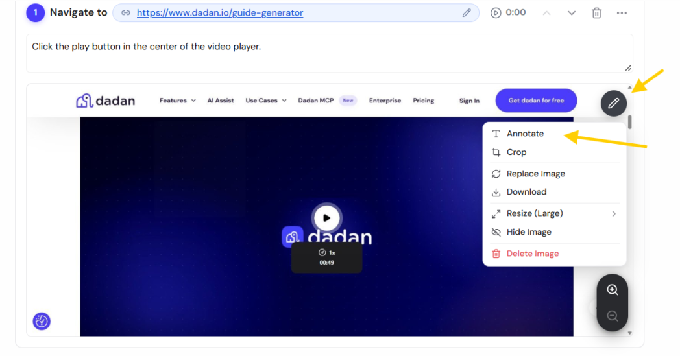Click the "Navigate to" step title
The height and width of the screenshot is (356, 680).
point(79,12)
